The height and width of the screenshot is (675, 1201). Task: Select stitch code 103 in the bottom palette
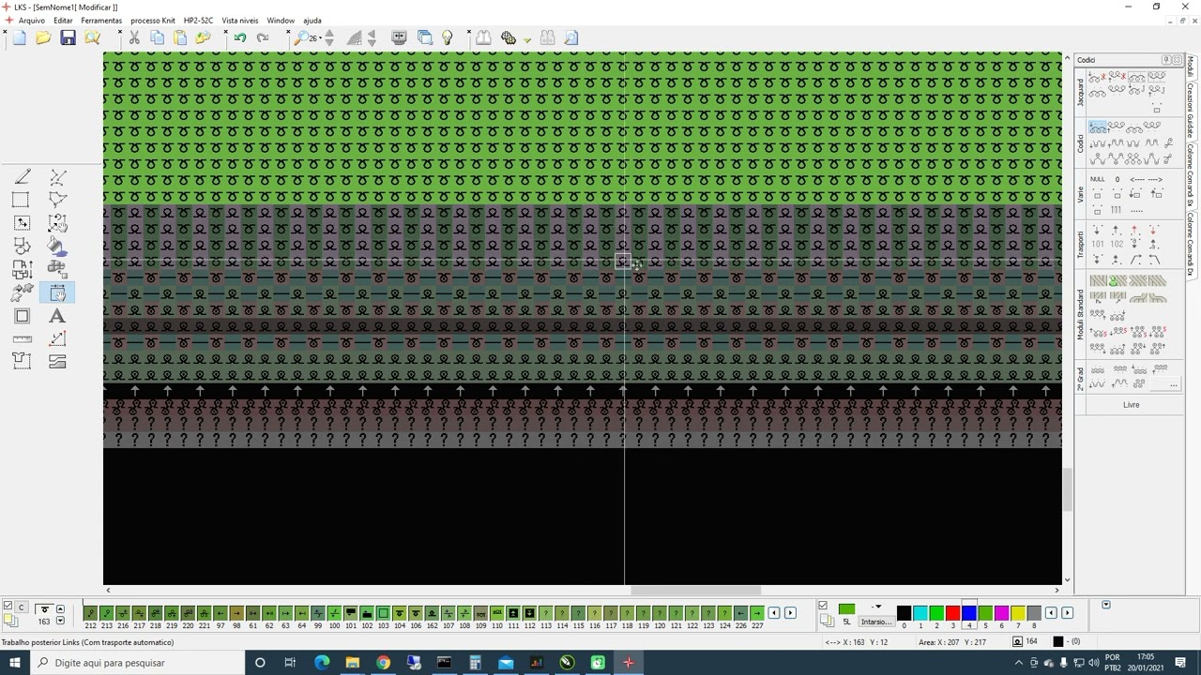point(383,613)
